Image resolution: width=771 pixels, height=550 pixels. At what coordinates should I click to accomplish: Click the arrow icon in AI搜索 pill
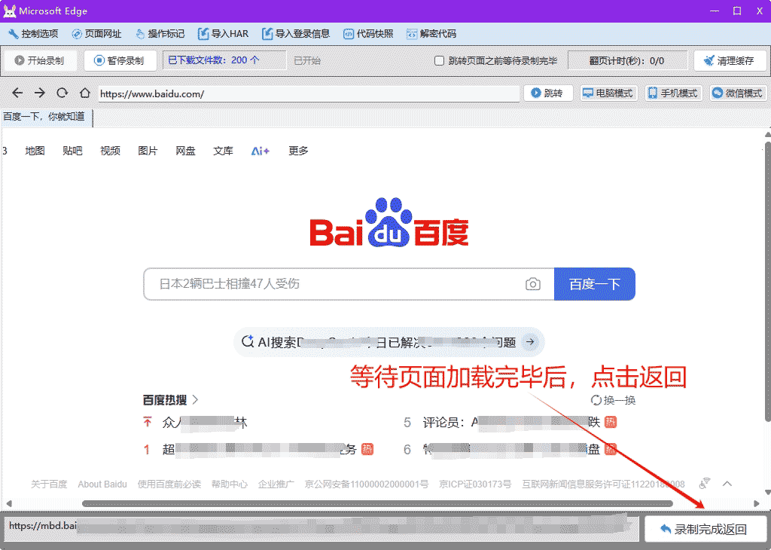[530, 341]
